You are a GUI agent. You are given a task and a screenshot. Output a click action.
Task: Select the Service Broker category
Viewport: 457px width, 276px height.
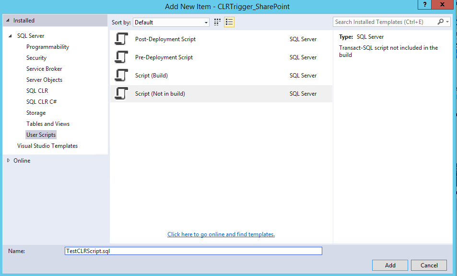44,69
